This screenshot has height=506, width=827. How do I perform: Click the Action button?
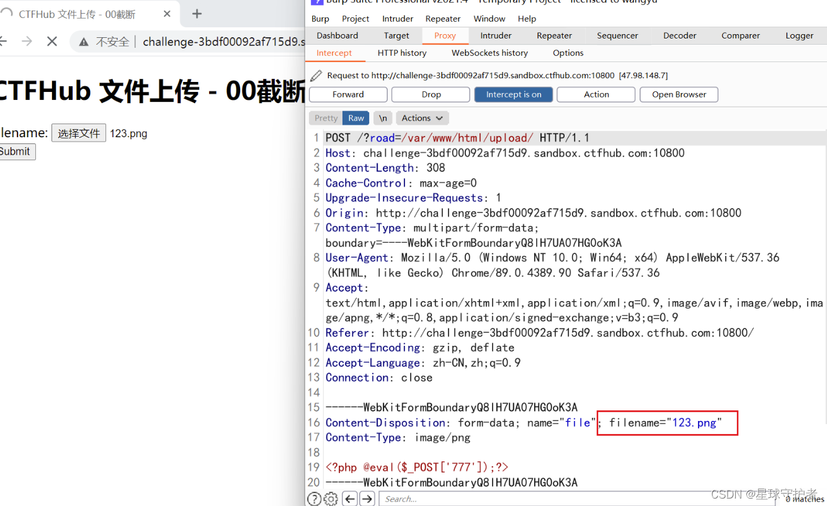pos(596,94)
